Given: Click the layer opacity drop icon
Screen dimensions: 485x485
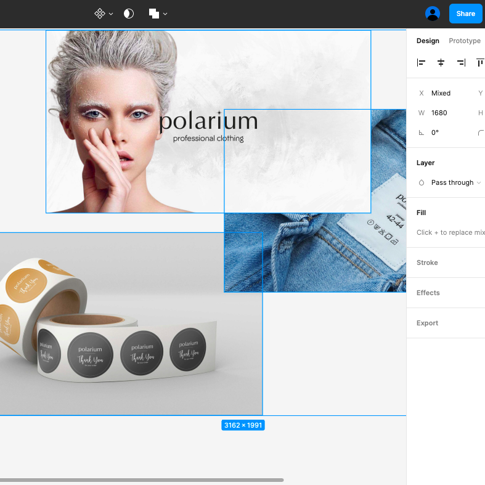Looking at the screenshot, I should [x=422, y=182].
